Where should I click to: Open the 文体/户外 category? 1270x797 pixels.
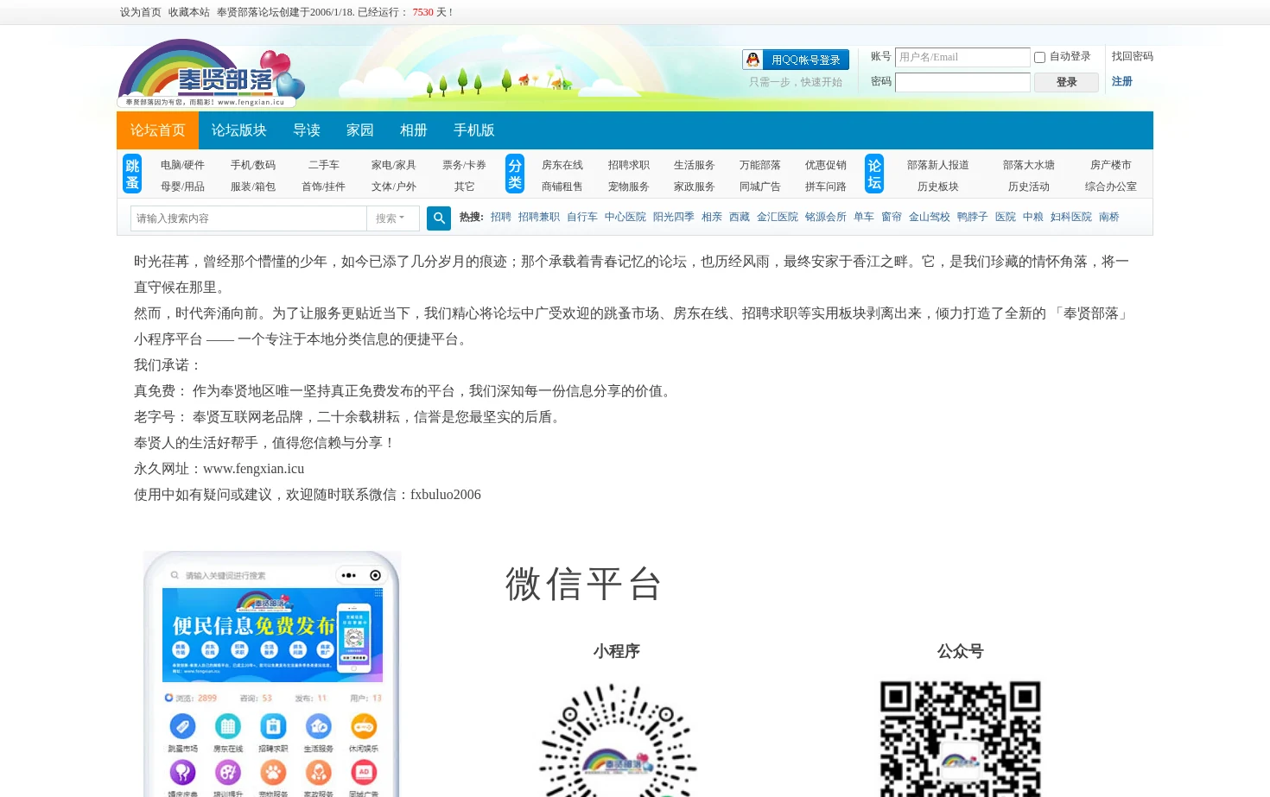coord(394,187)
